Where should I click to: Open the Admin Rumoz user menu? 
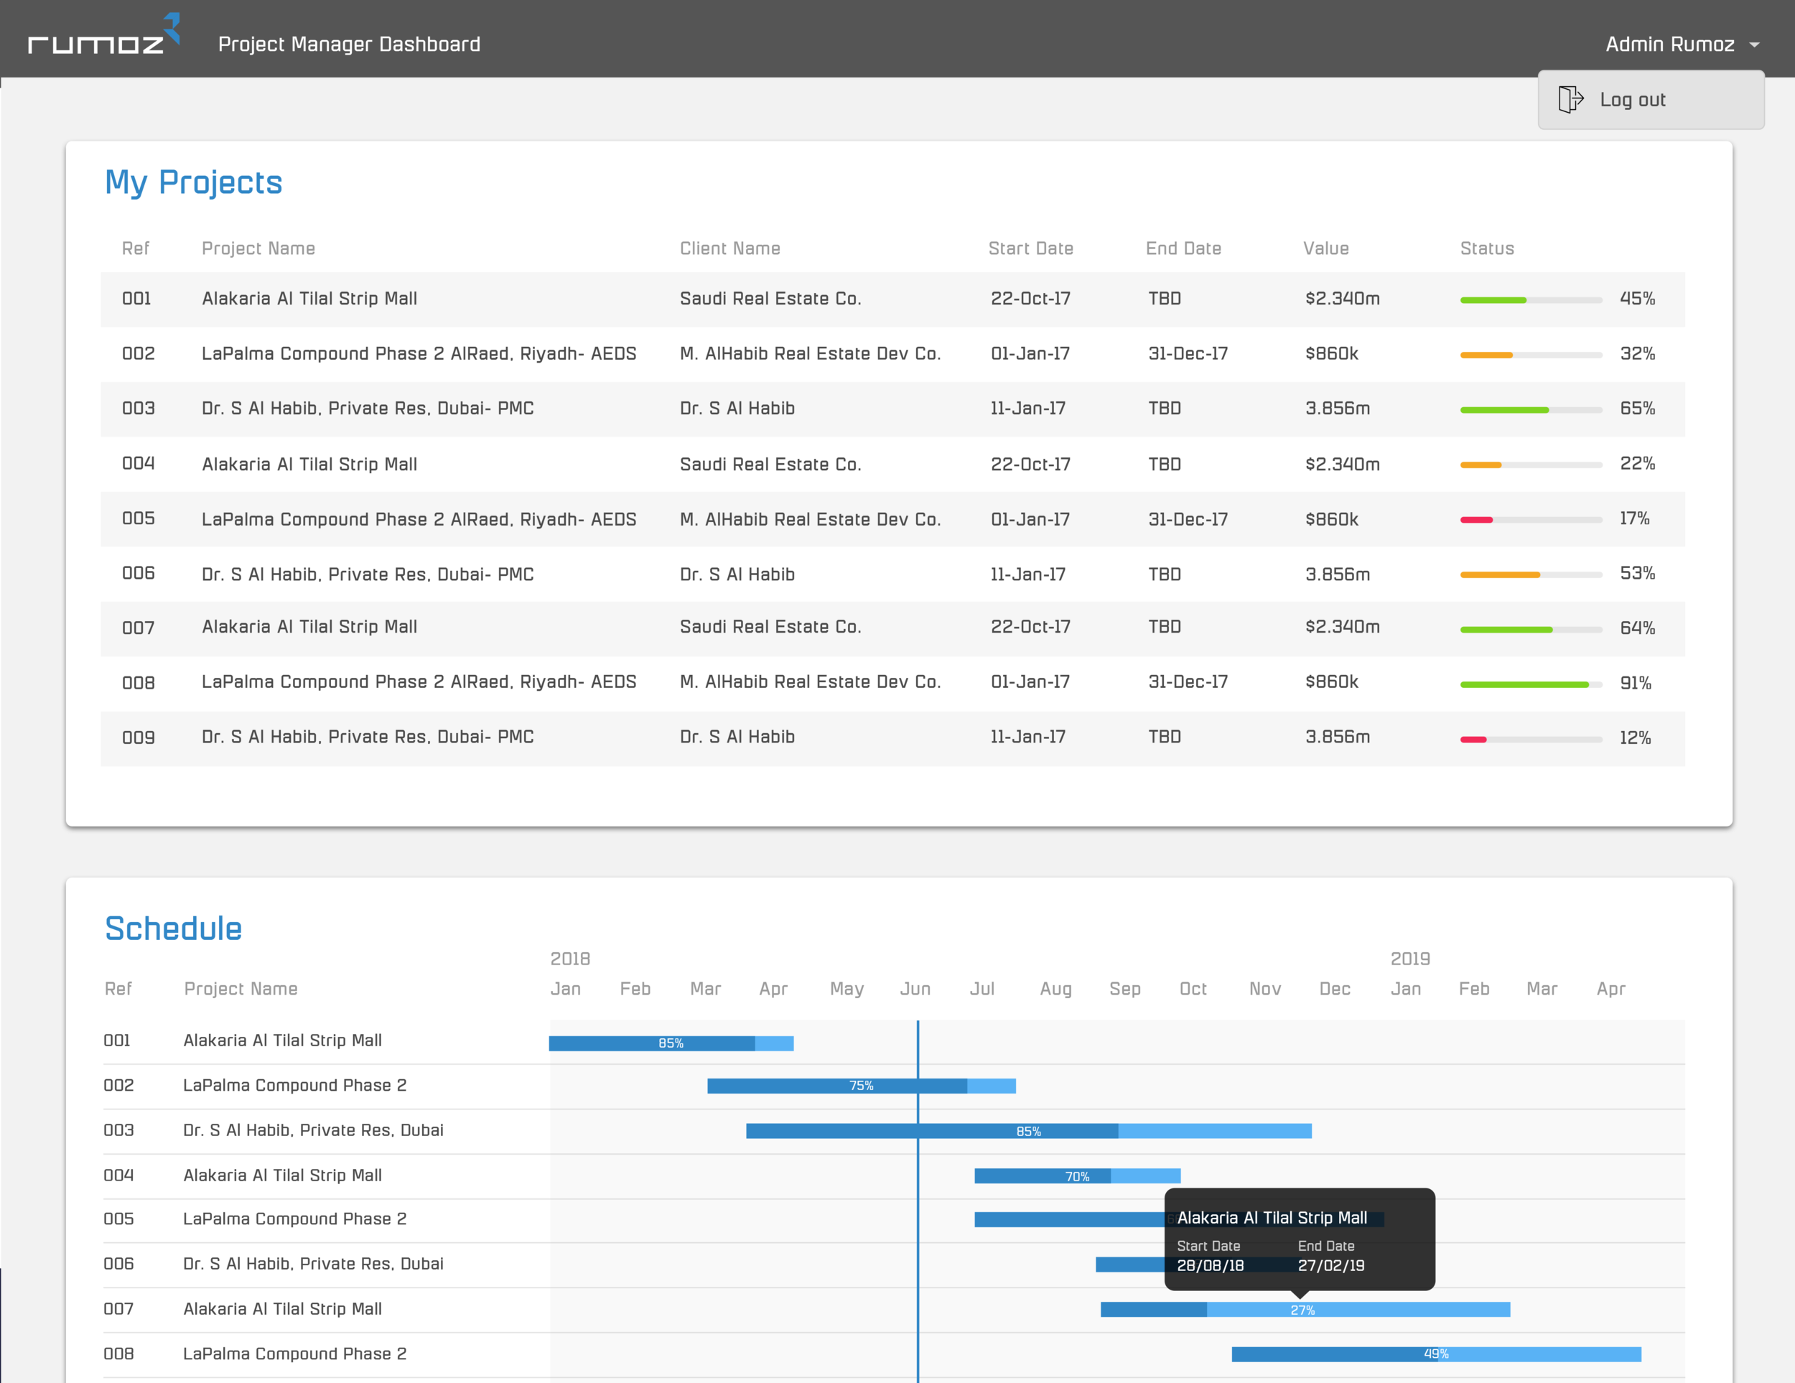tap(1669, 45)
